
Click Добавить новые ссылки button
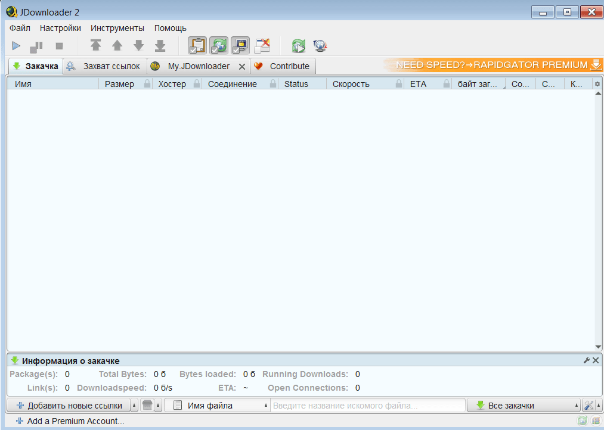tap(69, 406)
